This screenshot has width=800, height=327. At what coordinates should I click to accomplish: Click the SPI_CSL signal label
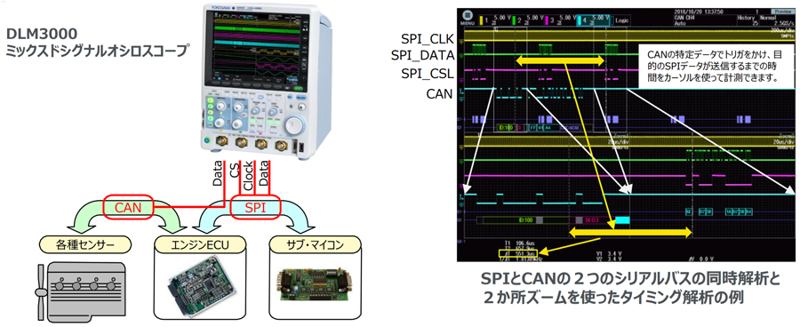coord(427,74)
